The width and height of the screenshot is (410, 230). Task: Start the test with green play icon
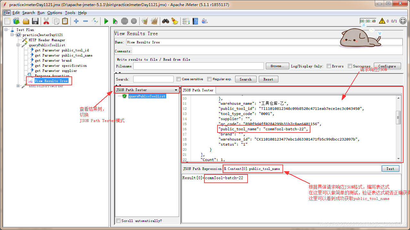click(x=106, y=21)
